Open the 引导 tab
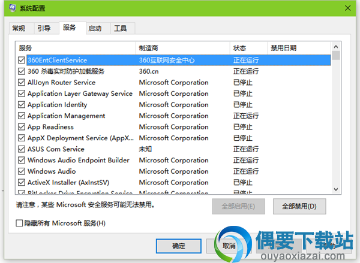 click(x=47, y=28)
